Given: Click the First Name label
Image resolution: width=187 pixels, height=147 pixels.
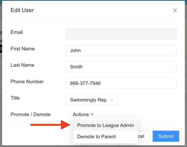Looking at the screenshot, I should click(23, 49).
